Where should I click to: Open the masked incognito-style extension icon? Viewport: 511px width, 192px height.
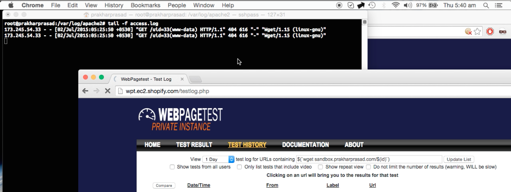[x=503, y=31]
